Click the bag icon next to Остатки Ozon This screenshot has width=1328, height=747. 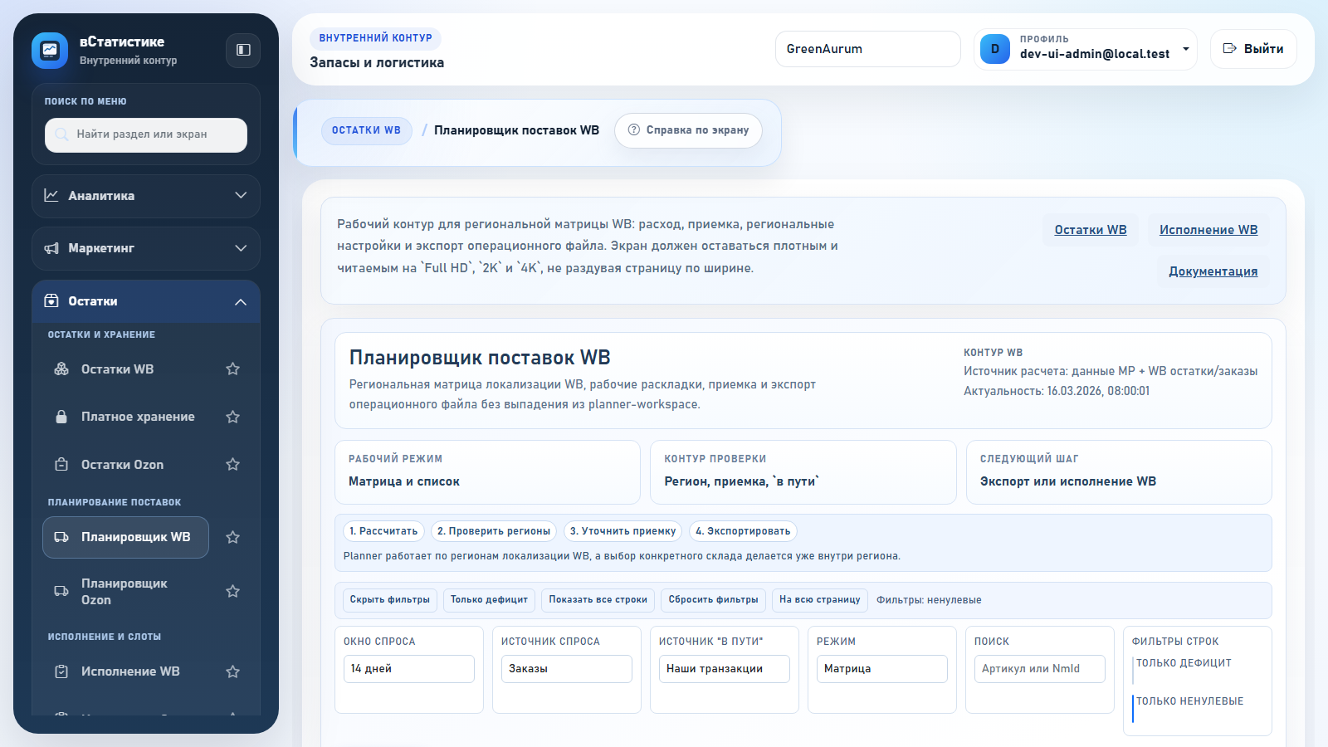tap(61, 464)
